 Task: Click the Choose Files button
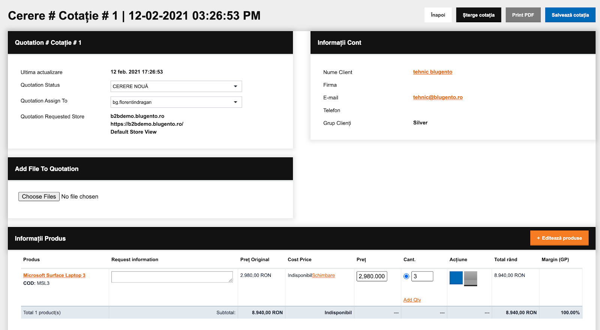click(x=39, y=197)
